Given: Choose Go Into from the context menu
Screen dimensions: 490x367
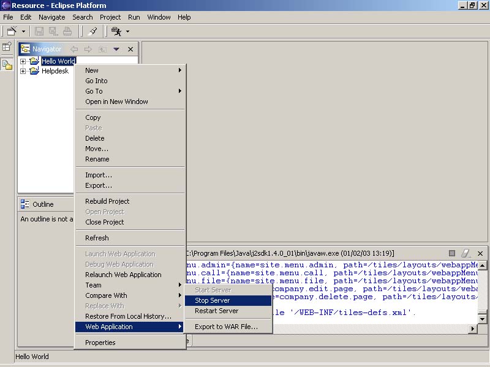Looking at the screenshot, I should click(x=130, y=81).
